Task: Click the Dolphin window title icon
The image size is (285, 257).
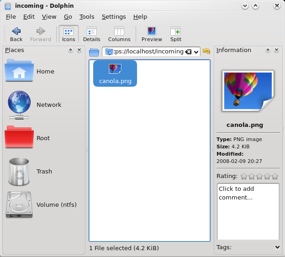Action: (x=8, y=6)
